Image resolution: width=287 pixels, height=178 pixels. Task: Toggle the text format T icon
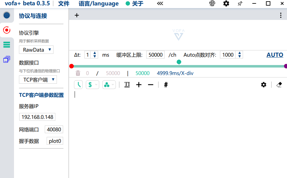[127, 85]
